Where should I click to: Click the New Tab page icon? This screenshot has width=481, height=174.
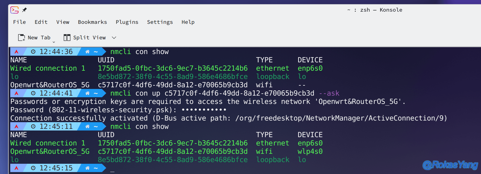click(x=21, y=37)
